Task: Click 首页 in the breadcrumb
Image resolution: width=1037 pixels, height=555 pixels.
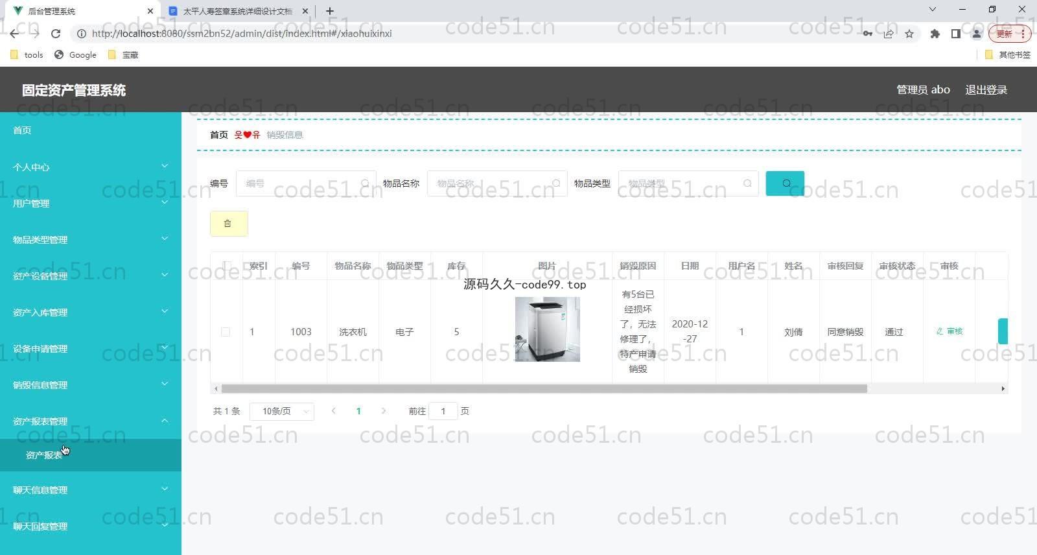Action: (x=219, y=135)
